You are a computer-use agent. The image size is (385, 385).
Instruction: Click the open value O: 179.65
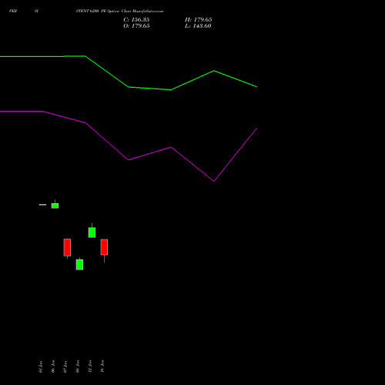136,26
